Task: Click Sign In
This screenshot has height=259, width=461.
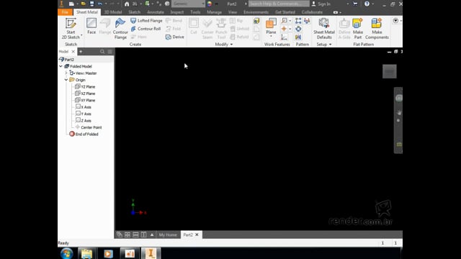Action: point(321,4)
